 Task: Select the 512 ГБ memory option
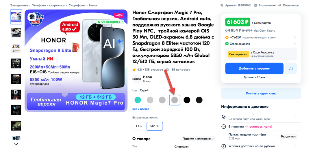tap(155, 126)
